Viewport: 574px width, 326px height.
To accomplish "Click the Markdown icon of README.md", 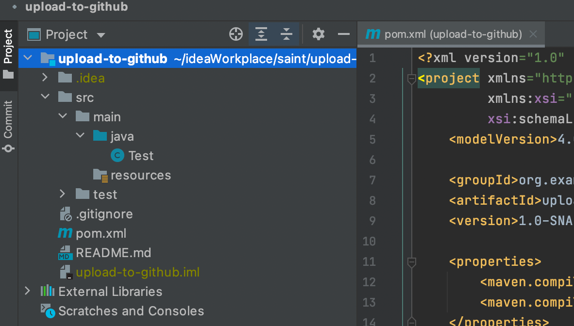I will (x=66, y=253).
